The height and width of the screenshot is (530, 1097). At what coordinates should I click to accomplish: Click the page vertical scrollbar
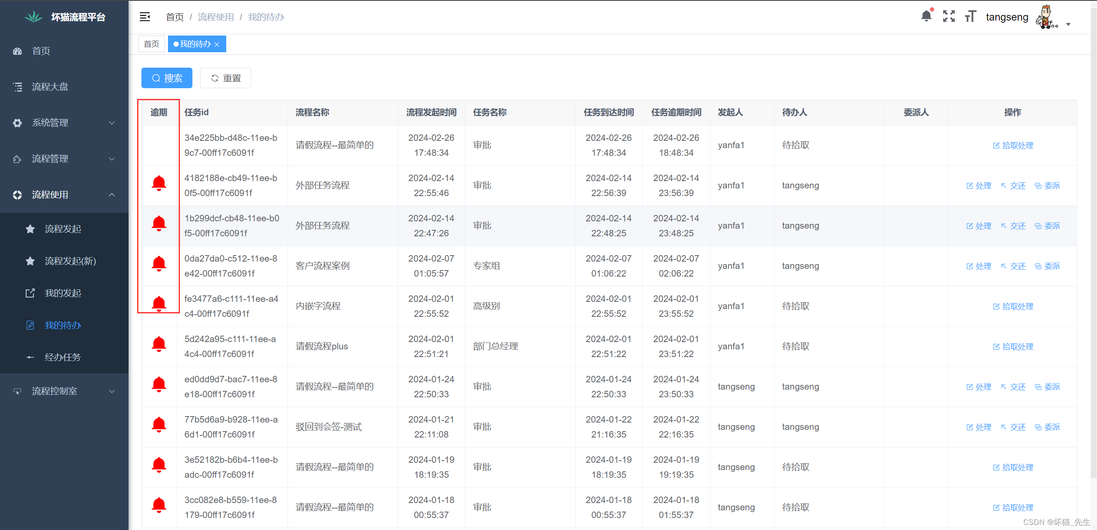1093,240
